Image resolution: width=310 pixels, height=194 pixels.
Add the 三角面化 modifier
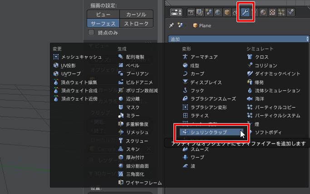131,174
